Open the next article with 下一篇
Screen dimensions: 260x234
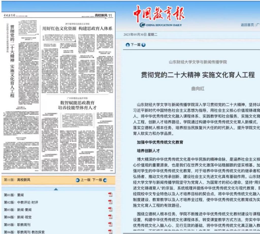(x=135, y=45)
